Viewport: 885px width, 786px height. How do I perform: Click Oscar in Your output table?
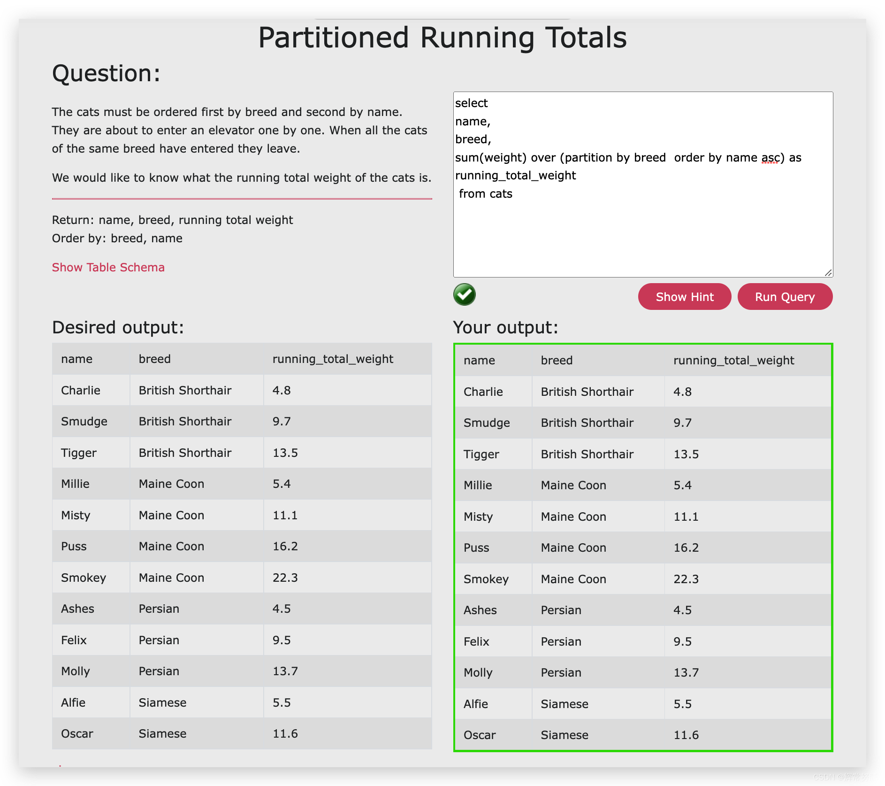480,735
